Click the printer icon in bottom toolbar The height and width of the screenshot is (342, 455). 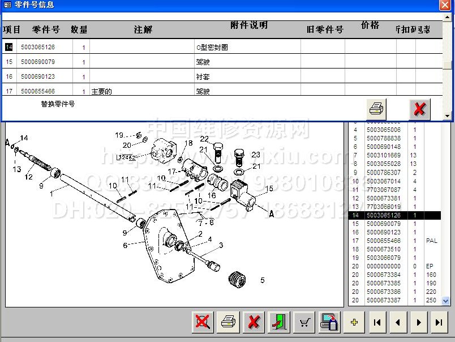click(x=228, y=322)
